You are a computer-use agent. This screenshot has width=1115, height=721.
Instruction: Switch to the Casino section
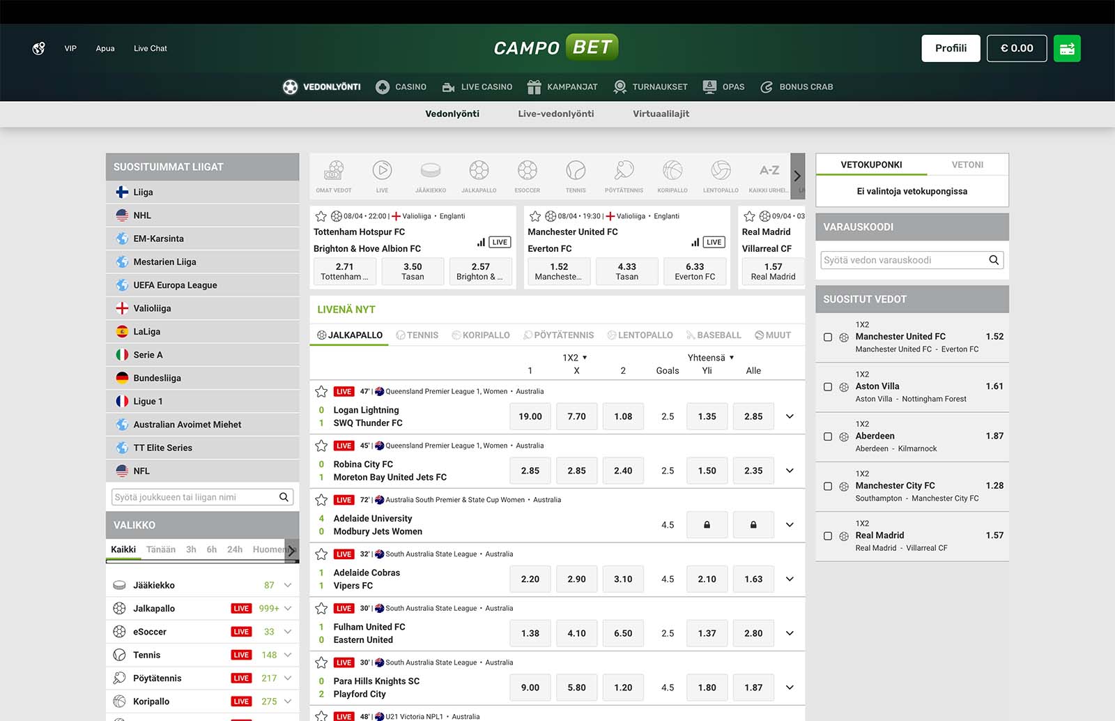coord(401,87)
